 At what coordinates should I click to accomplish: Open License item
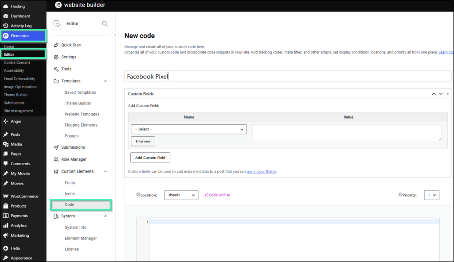(x=71, y=249)
